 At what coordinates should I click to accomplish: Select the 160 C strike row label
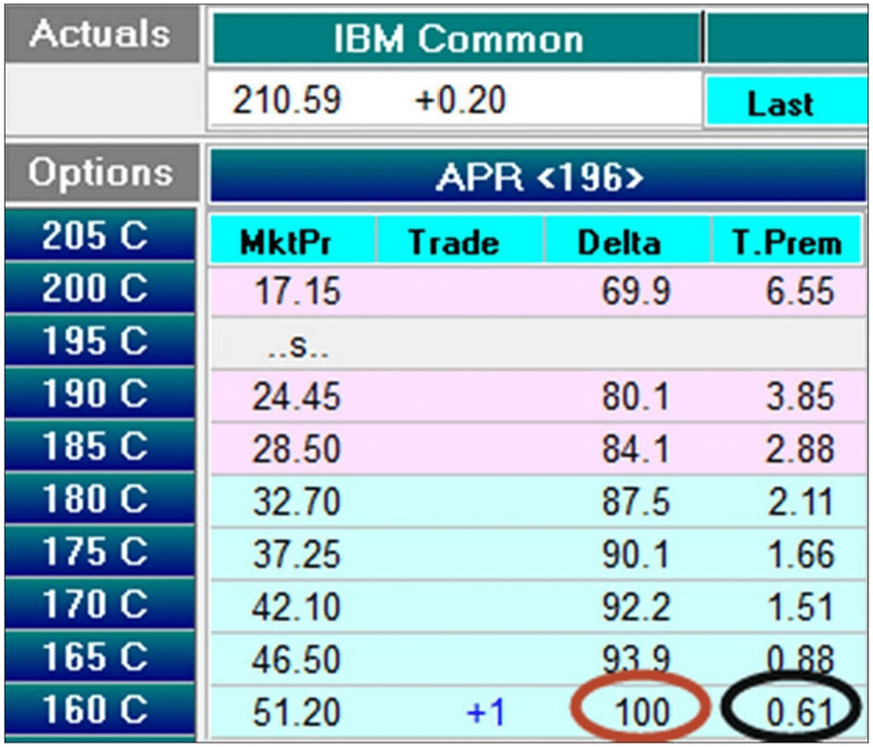point(100,709)
